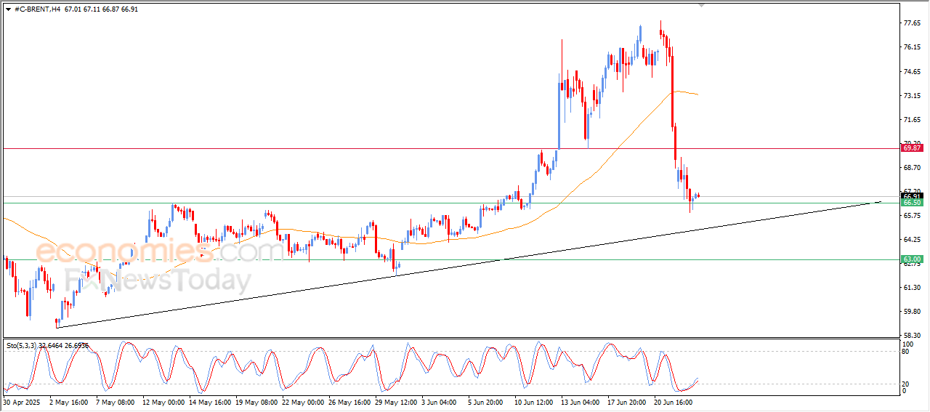
Task: Click the red 69.87 price level tag
Action: [x=912, y=148]
